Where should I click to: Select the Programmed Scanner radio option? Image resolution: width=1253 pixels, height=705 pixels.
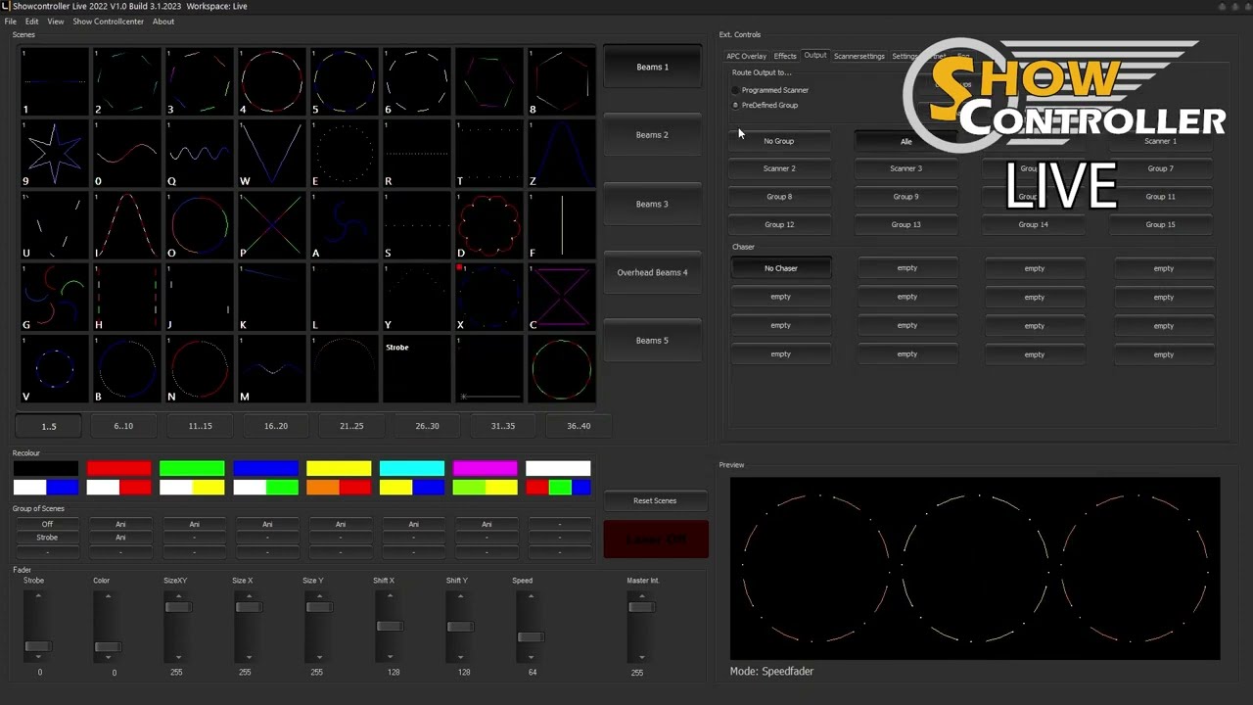[x=735, y=90]
